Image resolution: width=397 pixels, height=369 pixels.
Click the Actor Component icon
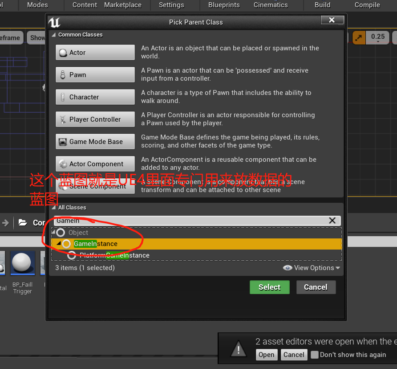(x=63, y=164)
